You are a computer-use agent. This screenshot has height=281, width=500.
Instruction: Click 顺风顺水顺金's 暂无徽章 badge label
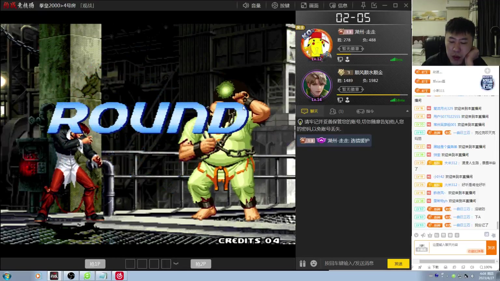(351, 89)
